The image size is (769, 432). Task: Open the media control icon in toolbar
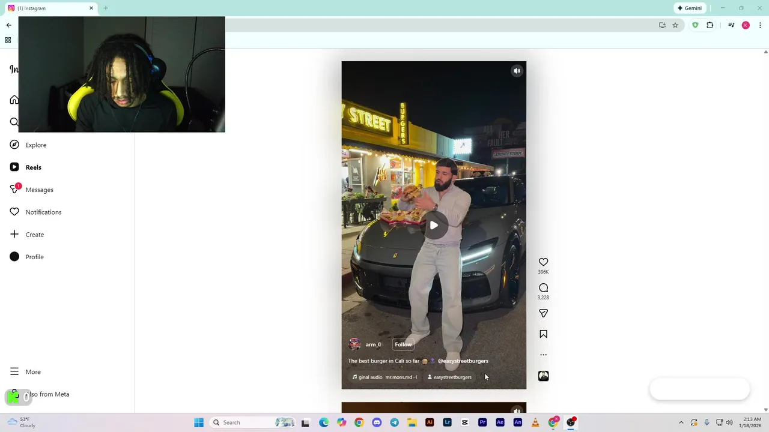731,25
